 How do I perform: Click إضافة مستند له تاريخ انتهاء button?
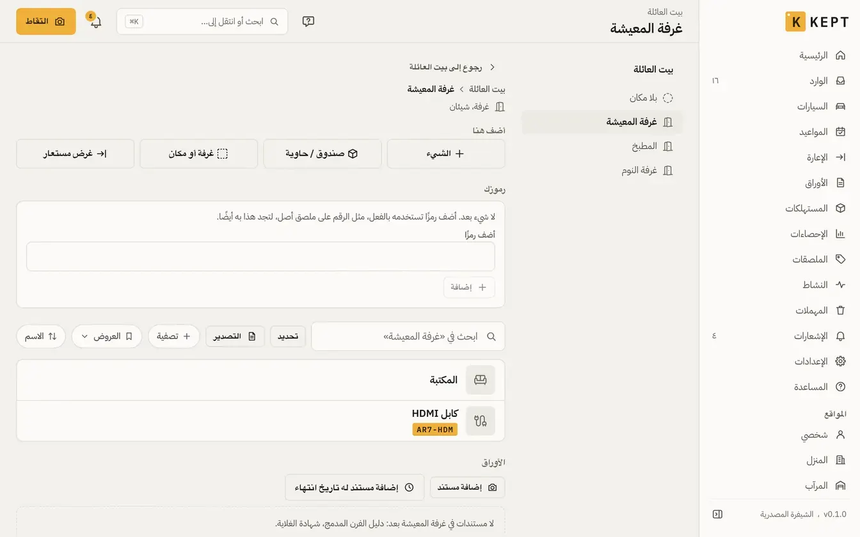point(354,487)
